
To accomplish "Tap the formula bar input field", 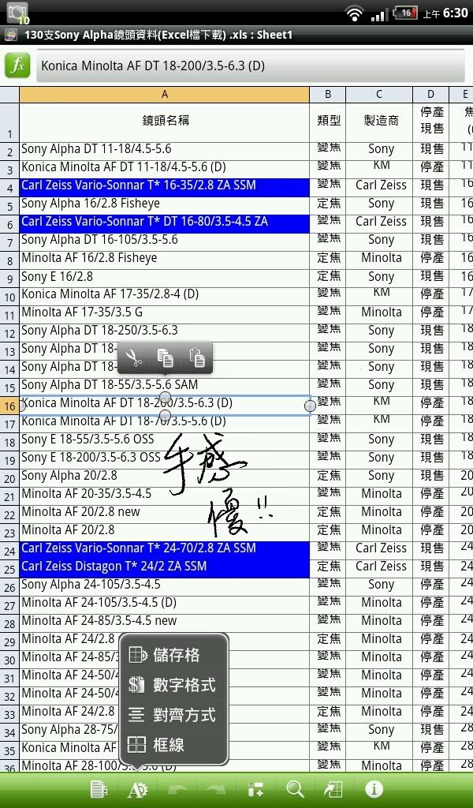I will tap(251, 66).
